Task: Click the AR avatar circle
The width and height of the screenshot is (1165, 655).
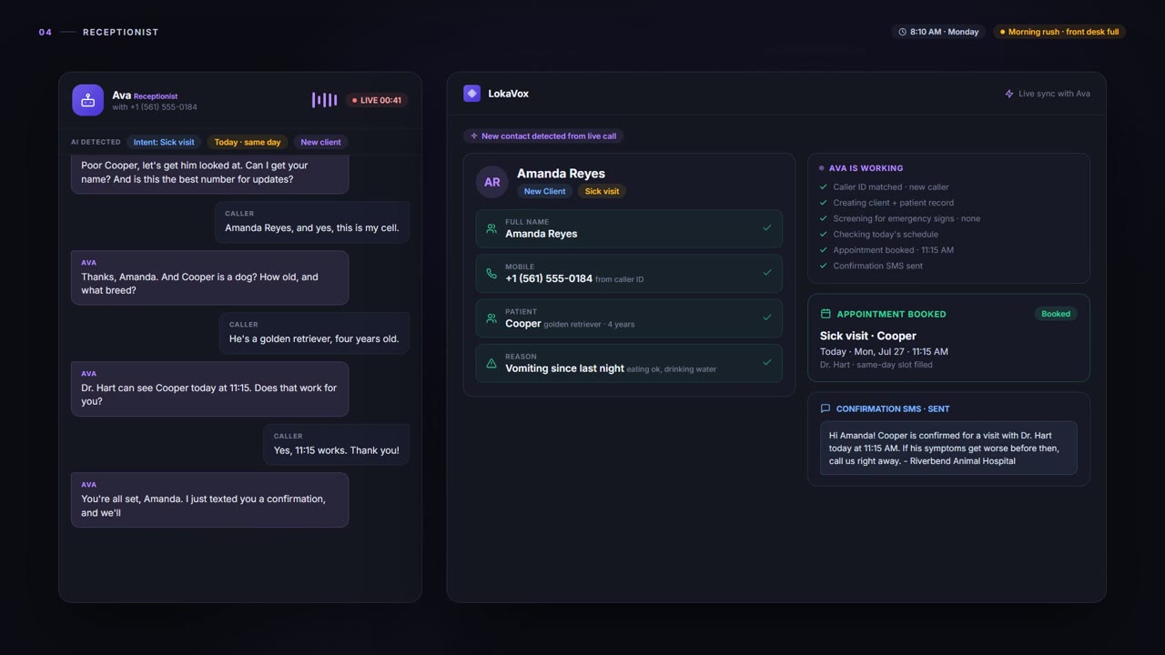Action: point(492,182)
